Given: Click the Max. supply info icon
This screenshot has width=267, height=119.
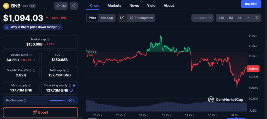Looking at the screenshot, I should [29, 85].
